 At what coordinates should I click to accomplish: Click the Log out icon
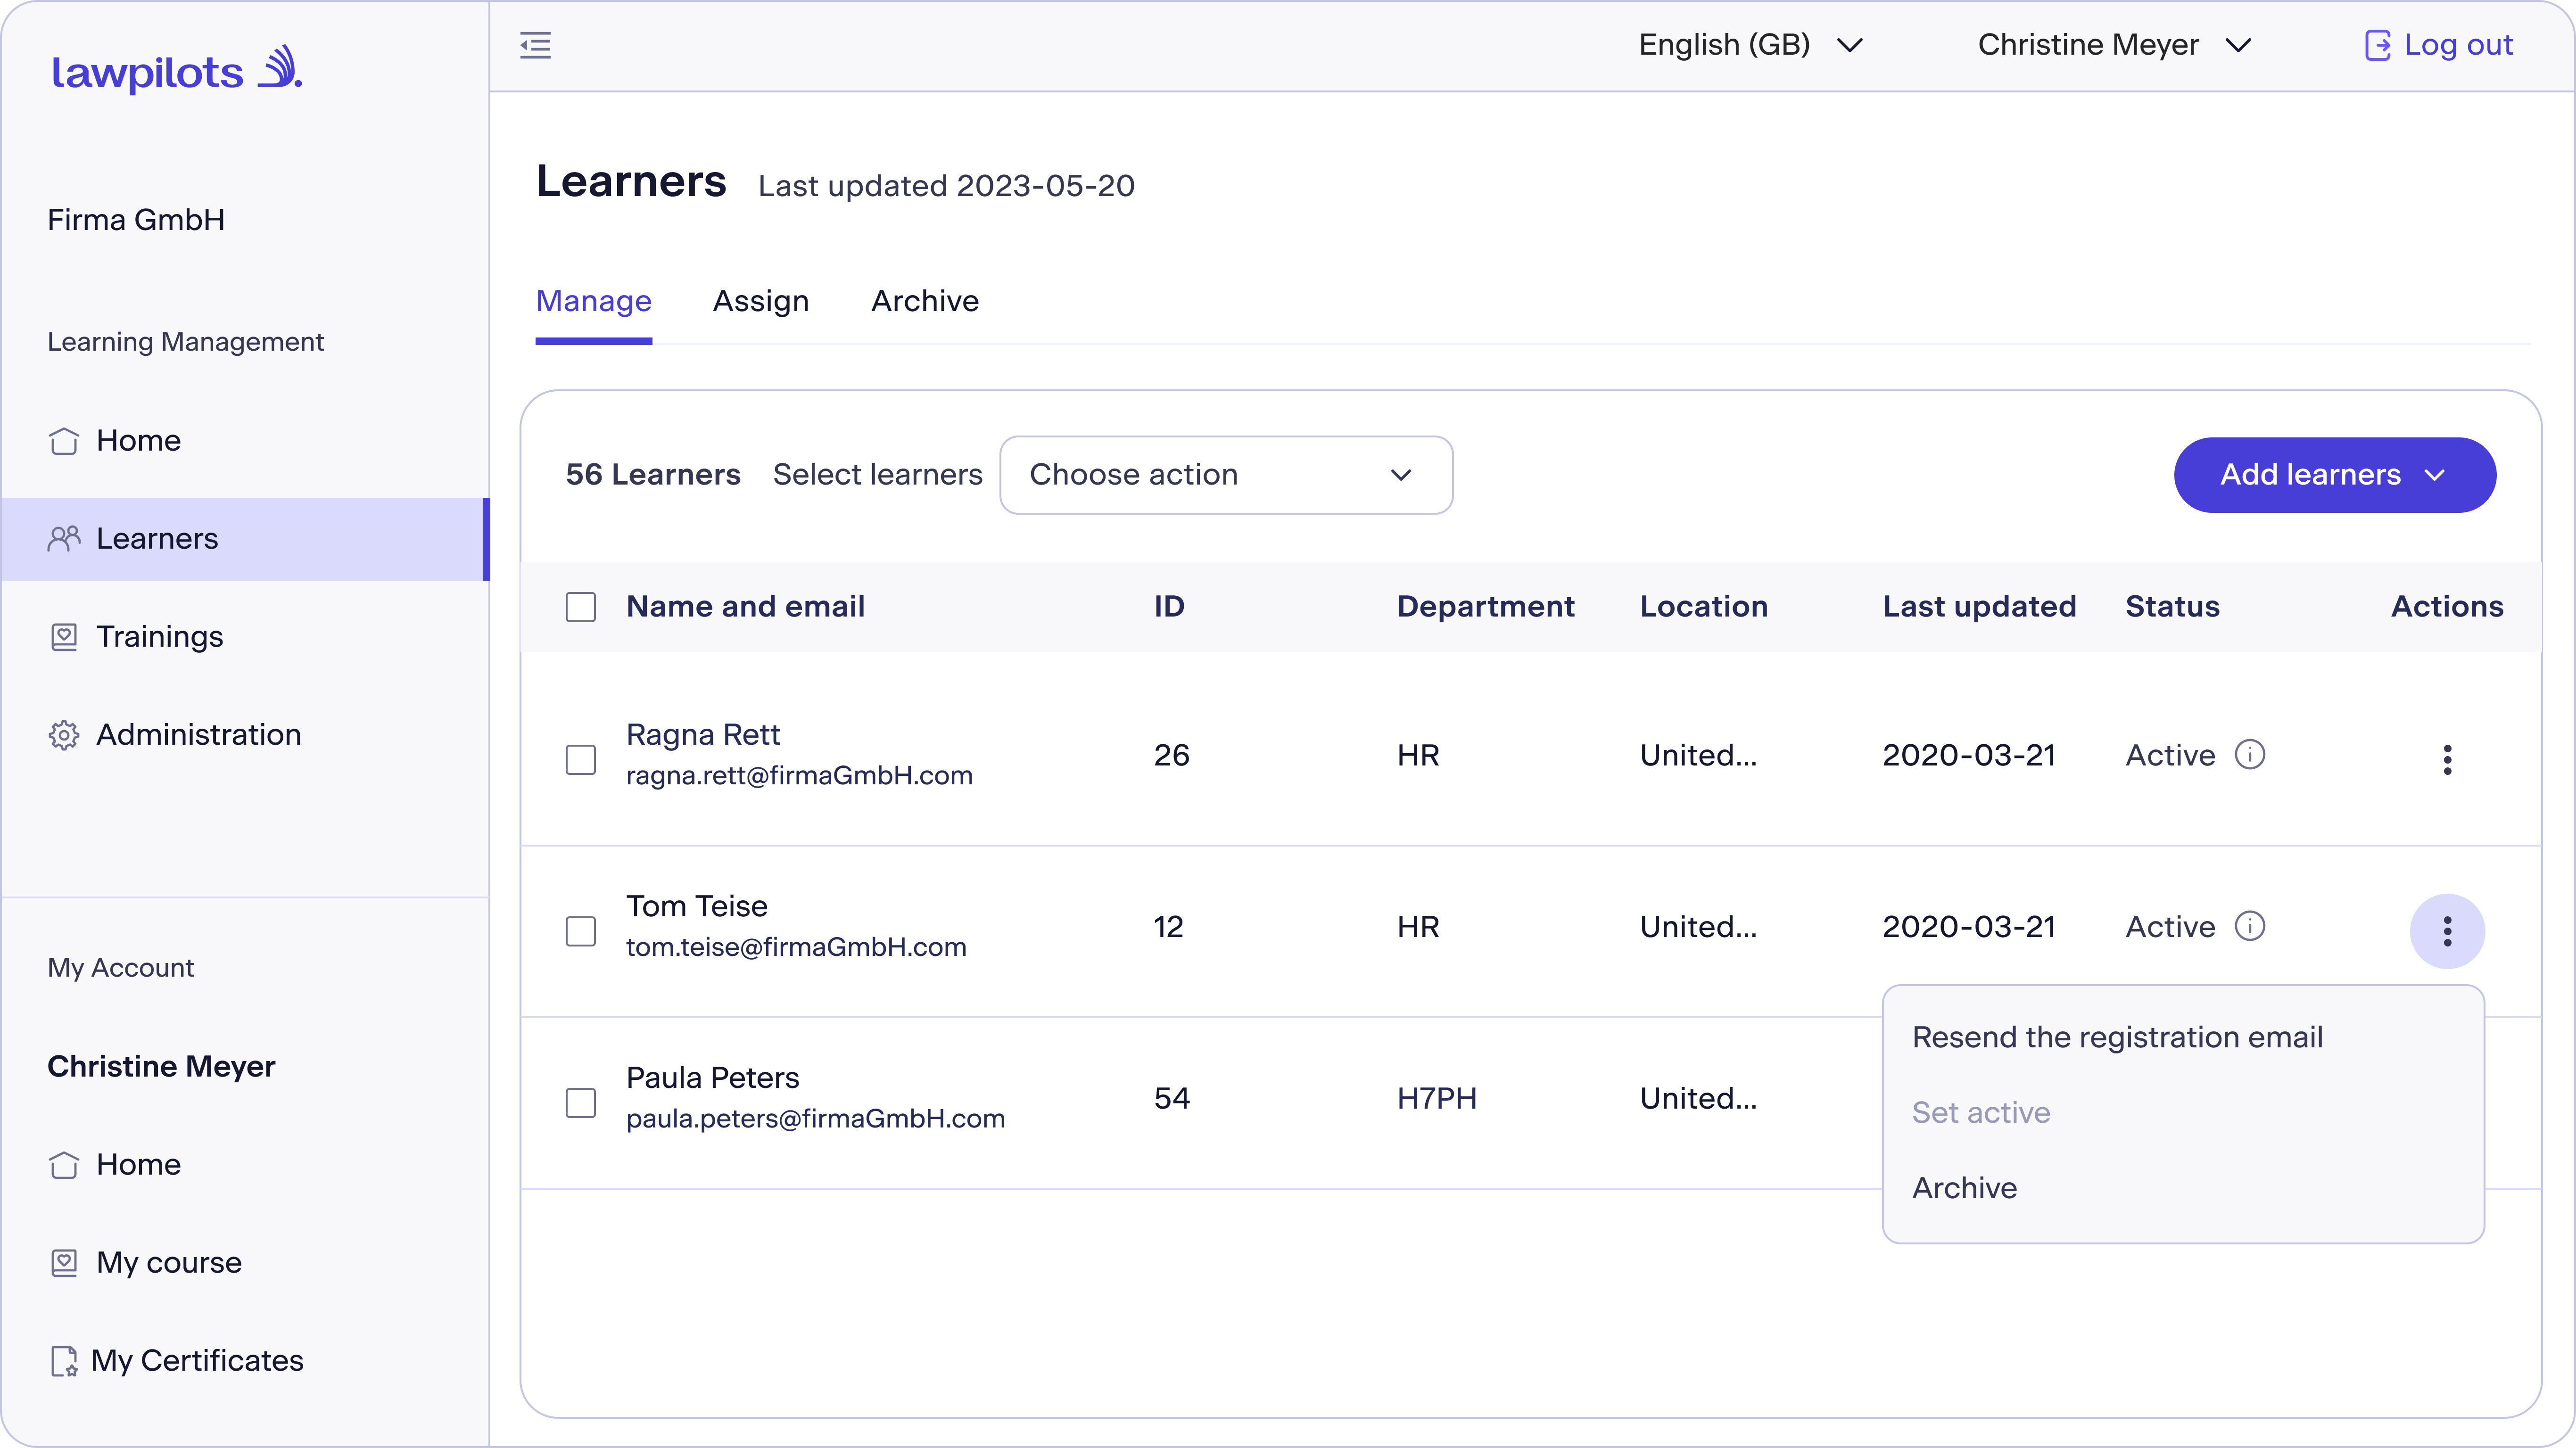pos(2377,45)
